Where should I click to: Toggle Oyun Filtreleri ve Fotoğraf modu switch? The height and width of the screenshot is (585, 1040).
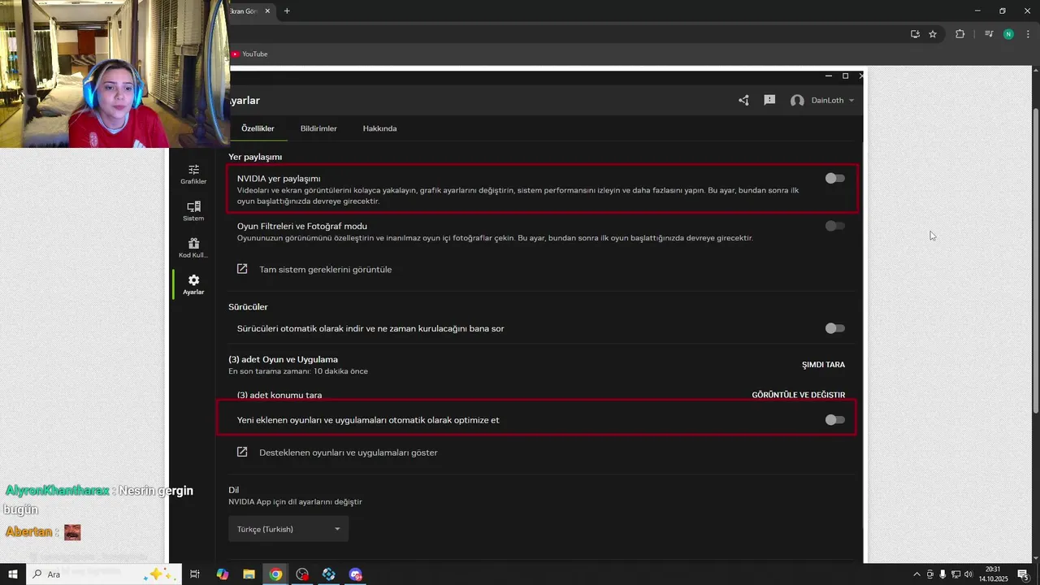[x=835, y=226]
